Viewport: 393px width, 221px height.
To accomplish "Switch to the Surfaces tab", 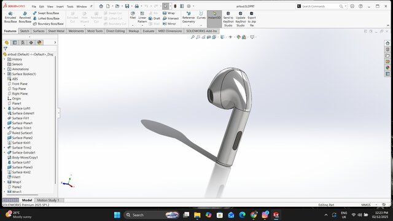I will click(39, 31).
